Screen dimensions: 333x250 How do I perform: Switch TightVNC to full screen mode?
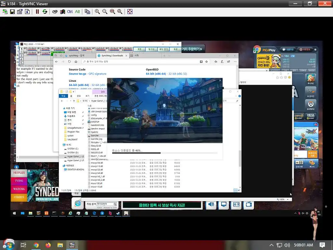130,12
